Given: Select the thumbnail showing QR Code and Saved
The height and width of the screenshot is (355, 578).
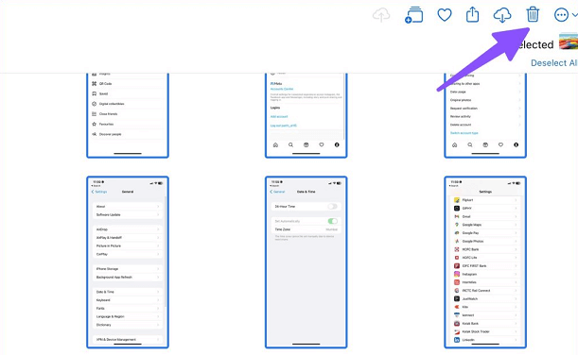Looking at the screenshot, I should [128, 115].
